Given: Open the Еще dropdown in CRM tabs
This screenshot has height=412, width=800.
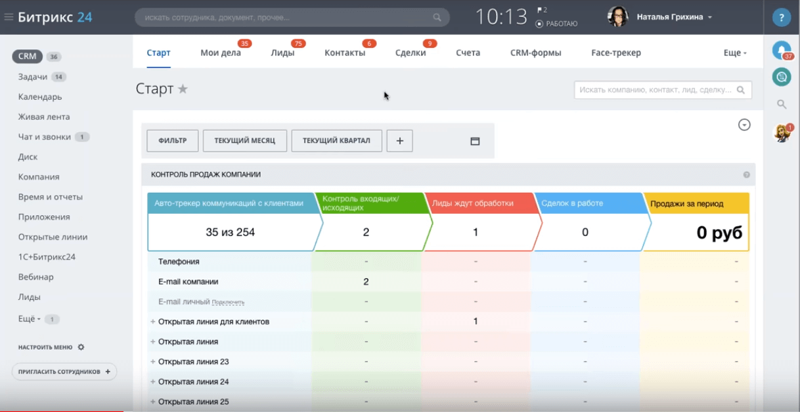Looking at the screenshot, I should 735,52.
